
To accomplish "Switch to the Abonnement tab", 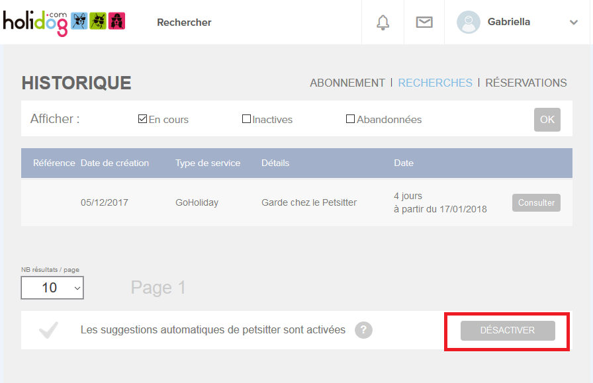I will click(347, 83).
